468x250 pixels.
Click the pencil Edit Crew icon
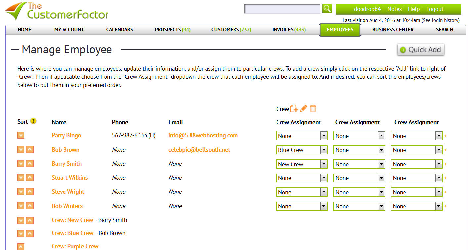coord(304,108)
